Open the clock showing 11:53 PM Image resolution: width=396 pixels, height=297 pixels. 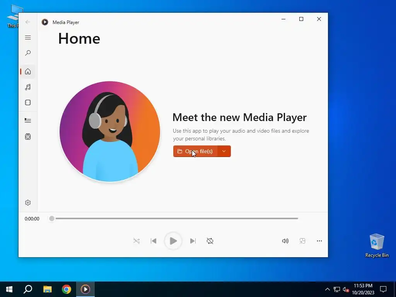coord(363,289)
